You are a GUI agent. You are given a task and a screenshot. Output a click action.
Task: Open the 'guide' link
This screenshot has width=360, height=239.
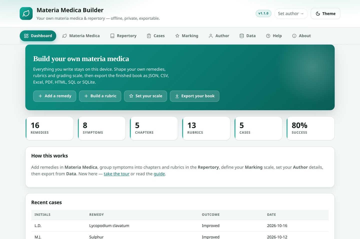click(x=159, y=174)
